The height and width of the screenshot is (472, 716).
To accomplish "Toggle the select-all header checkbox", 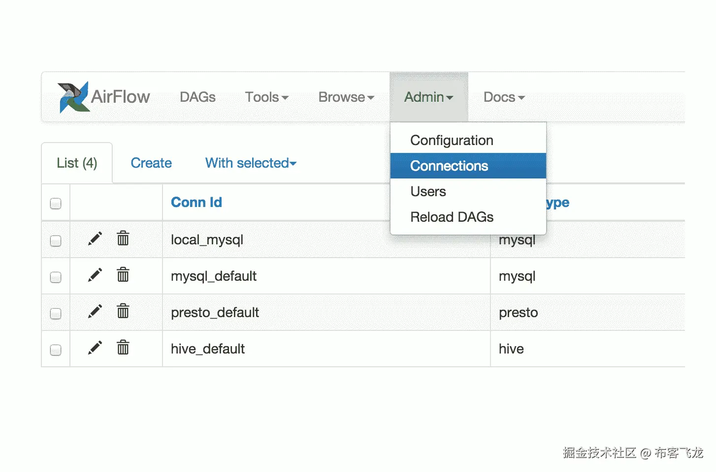I will click(56, 204).
